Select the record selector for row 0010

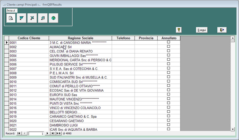pos(7,82)
